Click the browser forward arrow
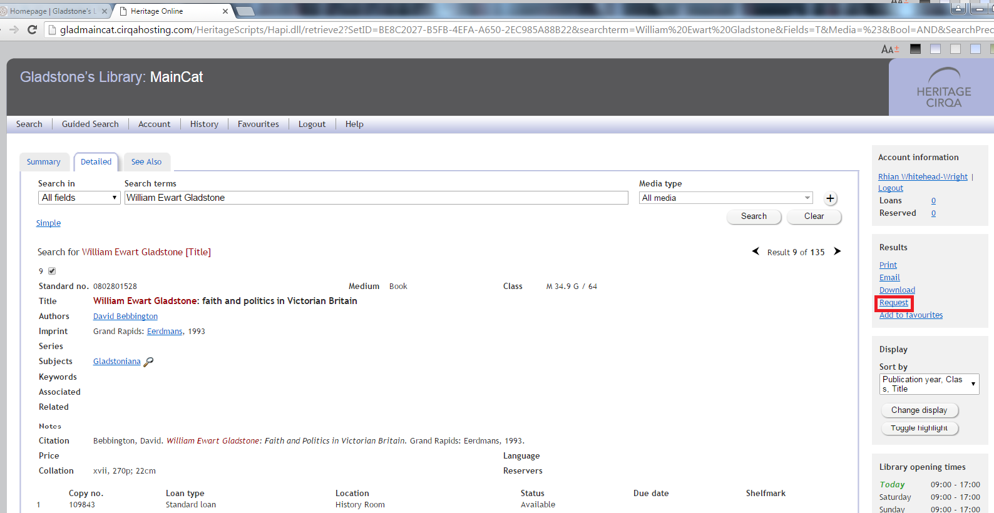Image resolution: width=994 pixels, height=513 pixels. tap(14, 29)
